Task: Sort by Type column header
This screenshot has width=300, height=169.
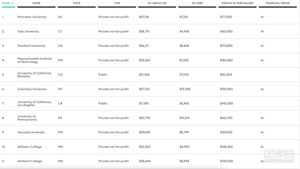Action: (117, 3)
